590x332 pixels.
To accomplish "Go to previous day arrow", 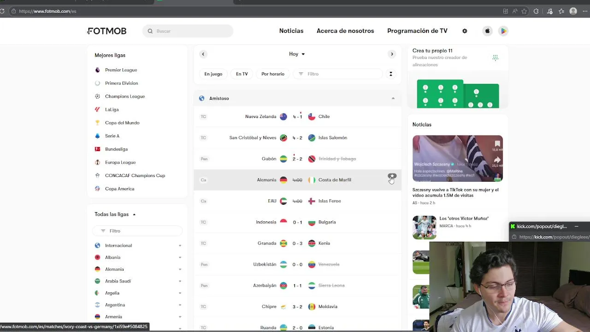I will (x=203, y=54).
